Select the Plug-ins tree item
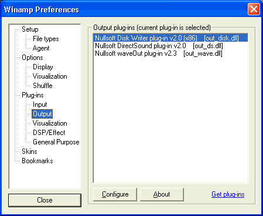 point(33,95)
